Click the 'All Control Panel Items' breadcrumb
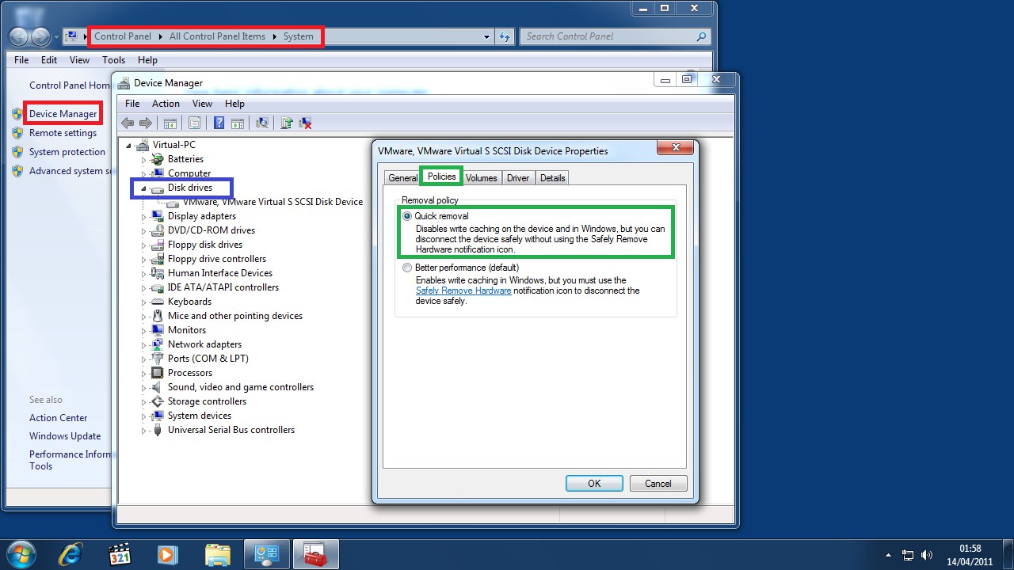 [217, 36]
